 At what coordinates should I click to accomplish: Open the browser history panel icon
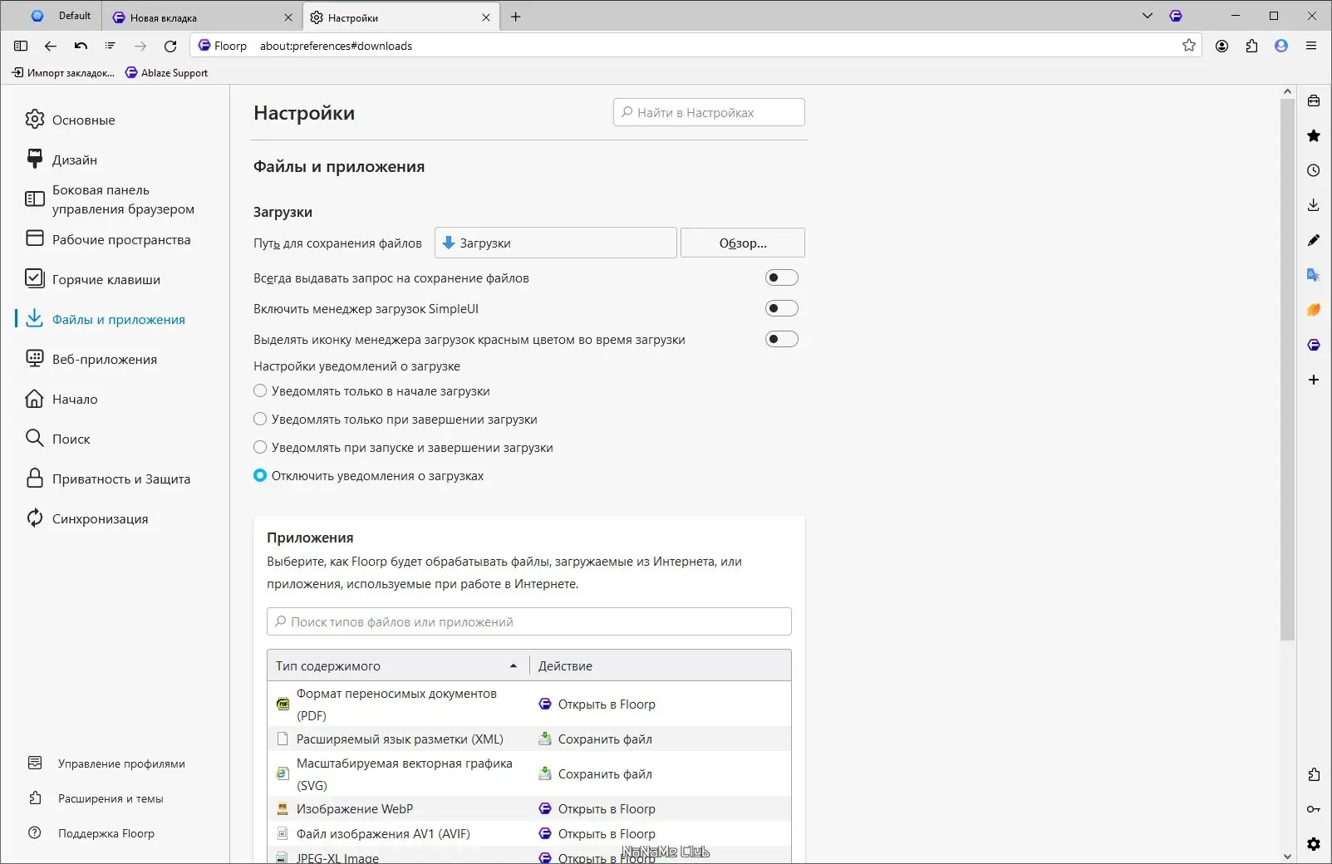coord(1313,169)
